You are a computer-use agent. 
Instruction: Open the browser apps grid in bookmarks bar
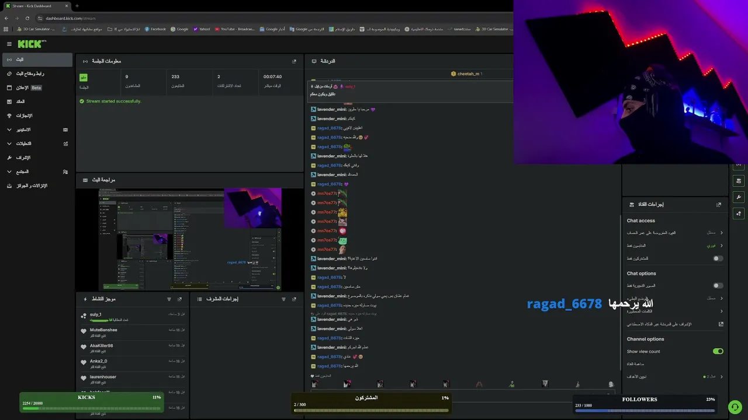coord(6,29)
